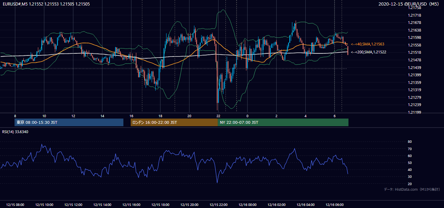Click the London 16:00-22:00 JST session bar
The image size is (444, 208).
pos(174,122)
